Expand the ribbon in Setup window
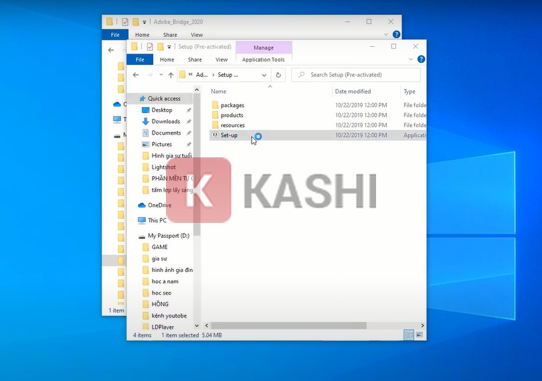 point(411,59)
